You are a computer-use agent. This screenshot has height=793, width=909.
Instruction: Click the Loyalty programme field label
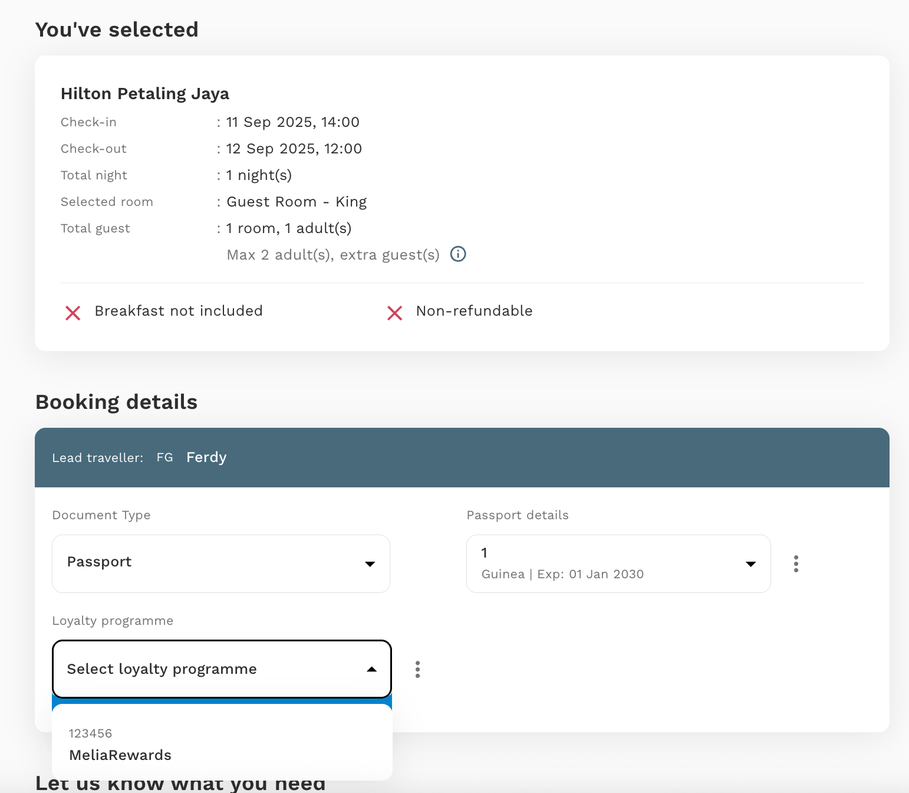pyautogui.click(x=113, y=621)
